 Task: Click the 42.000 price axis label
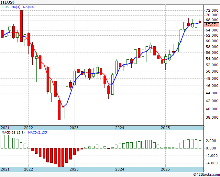point(212,101)
